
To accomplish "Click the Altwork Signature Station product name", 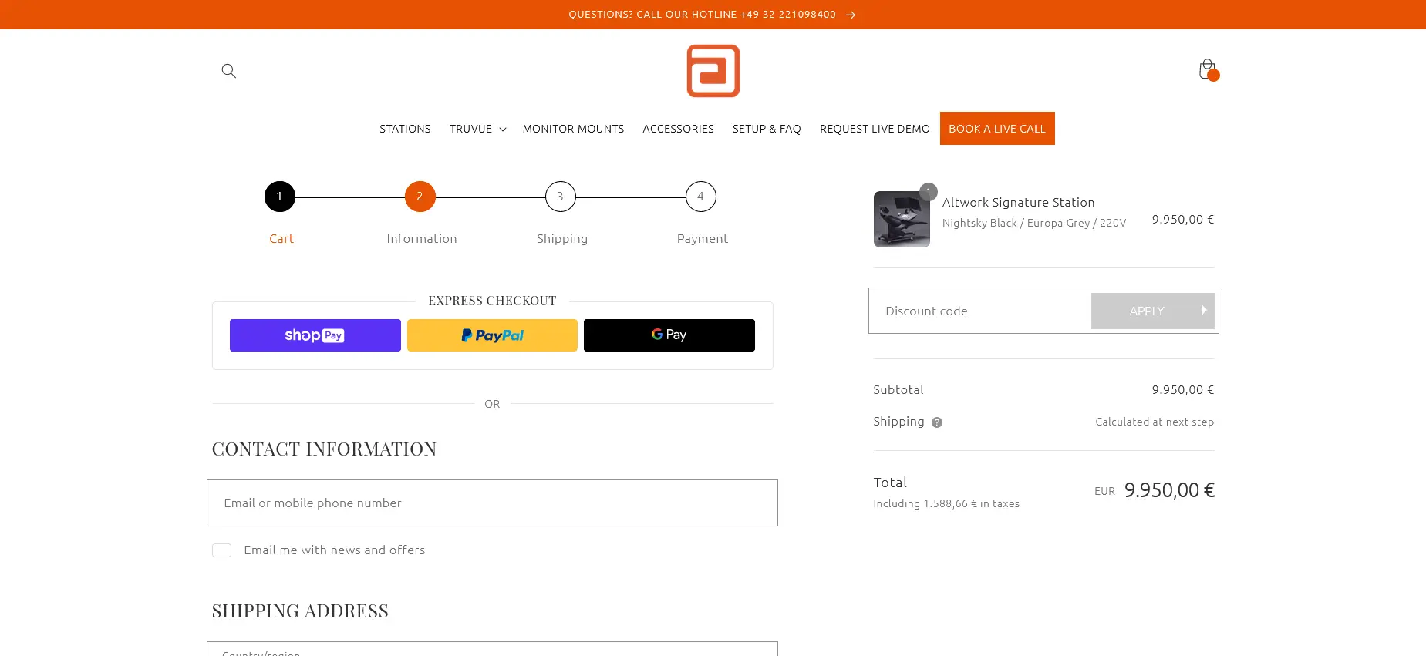I will click(1018, 203).
